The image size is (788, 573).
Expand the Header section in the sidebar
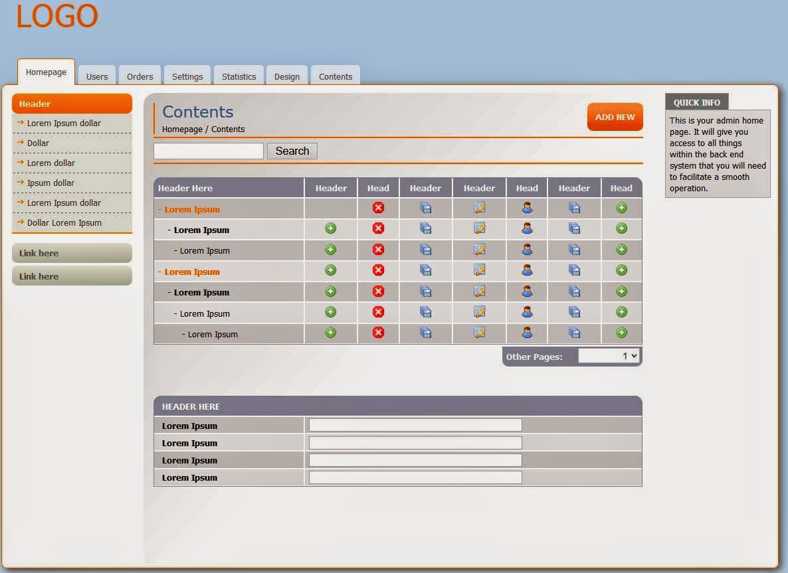point(72,104)
